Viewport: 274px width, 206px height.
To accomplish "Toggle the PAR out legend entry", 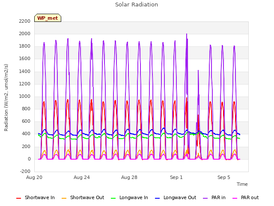I will tap(245, 197).
